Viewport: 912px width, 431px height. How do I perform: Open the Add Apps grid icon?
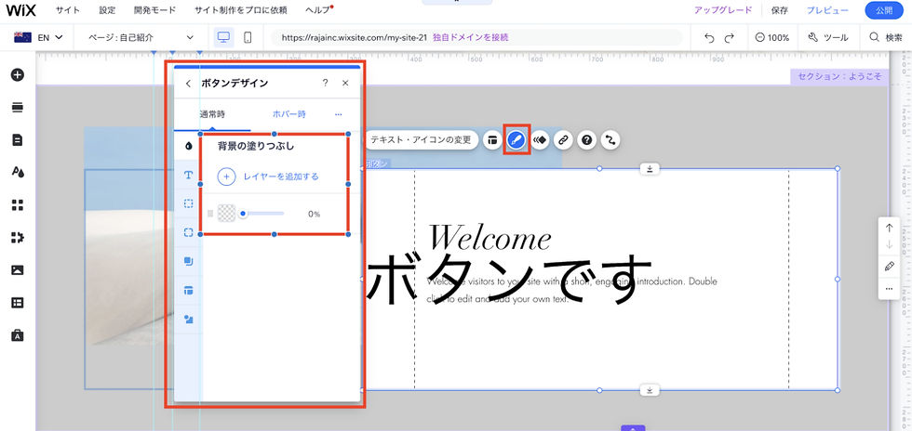(x=18, y=204)
